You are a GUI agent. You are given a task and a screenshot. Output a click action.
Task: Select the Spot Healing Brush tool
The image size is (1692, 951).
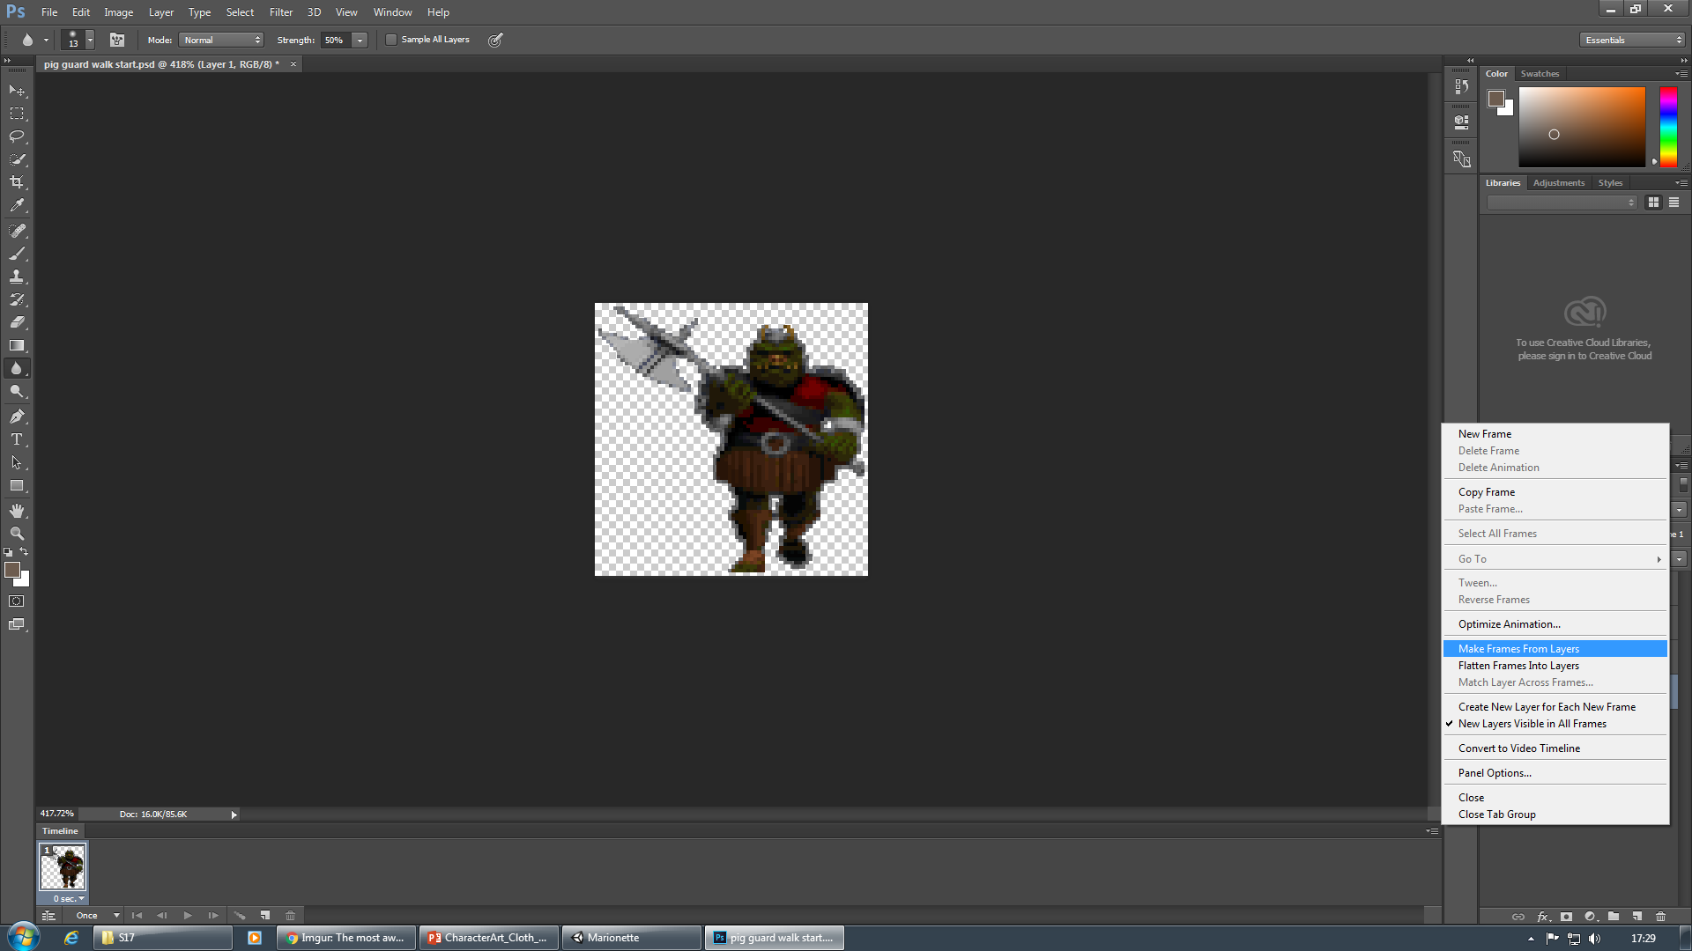pyautogui.click(x=17, y=231)
